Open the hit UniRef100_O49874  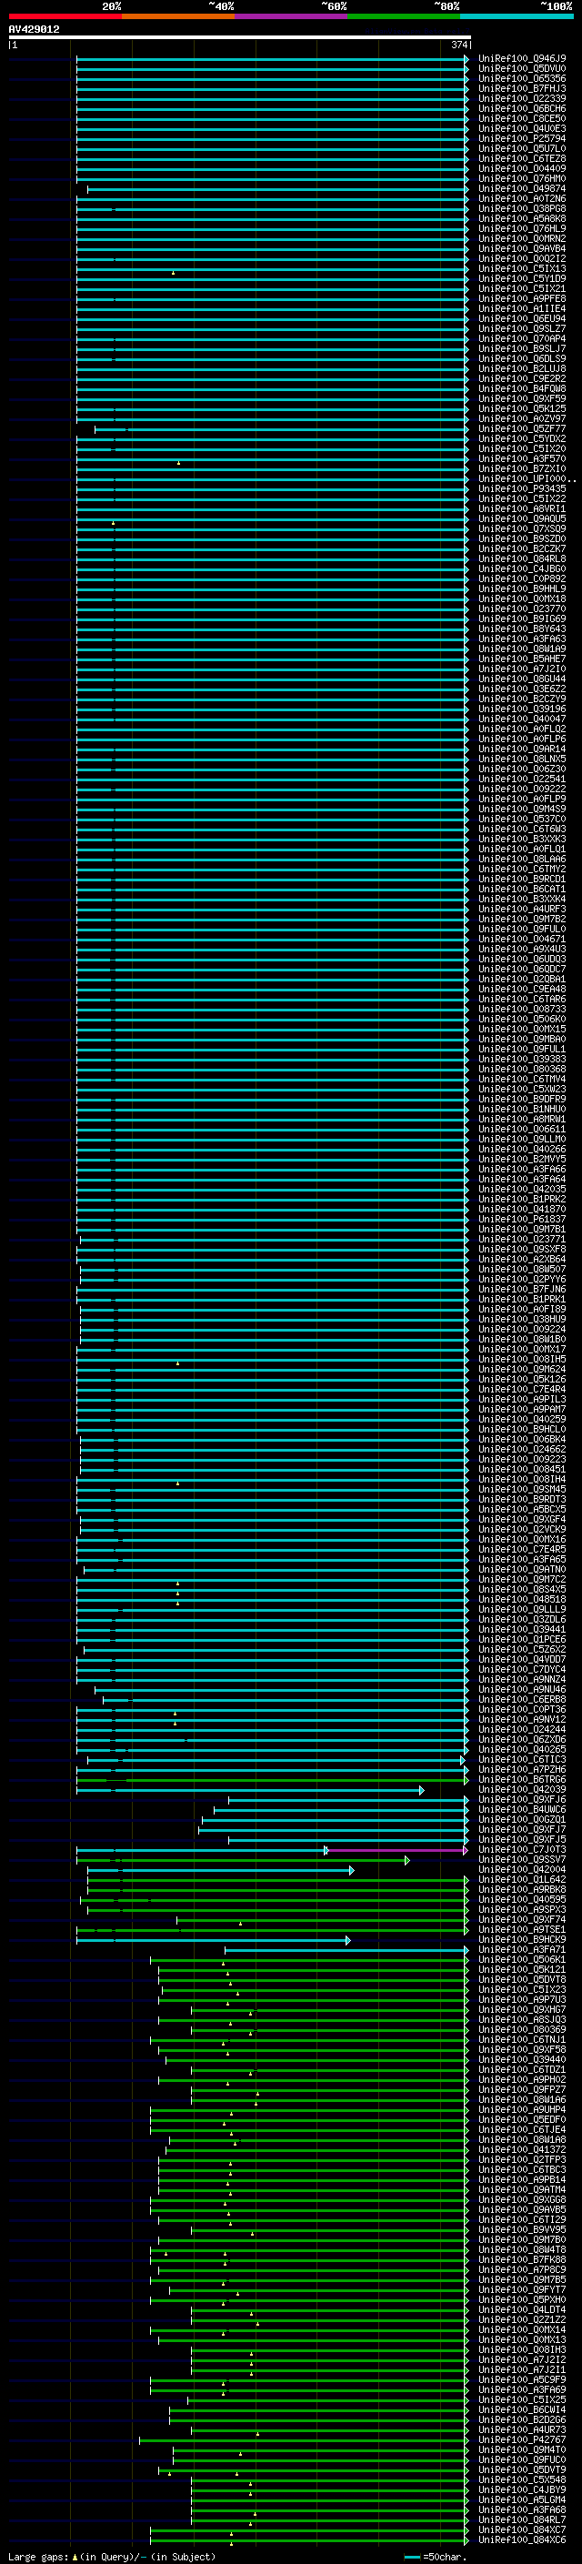click(521, 189)
